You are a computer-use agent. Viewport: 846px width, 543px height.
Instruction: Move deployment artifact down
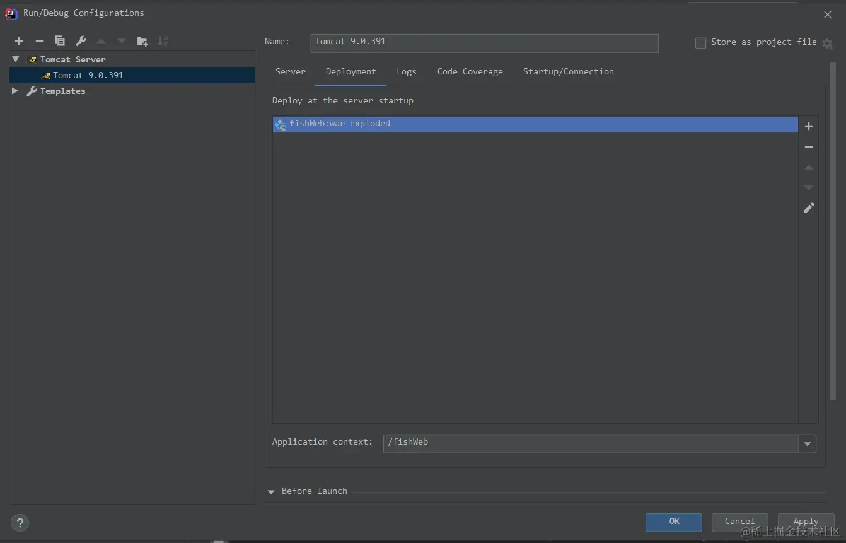coord(809,188)
